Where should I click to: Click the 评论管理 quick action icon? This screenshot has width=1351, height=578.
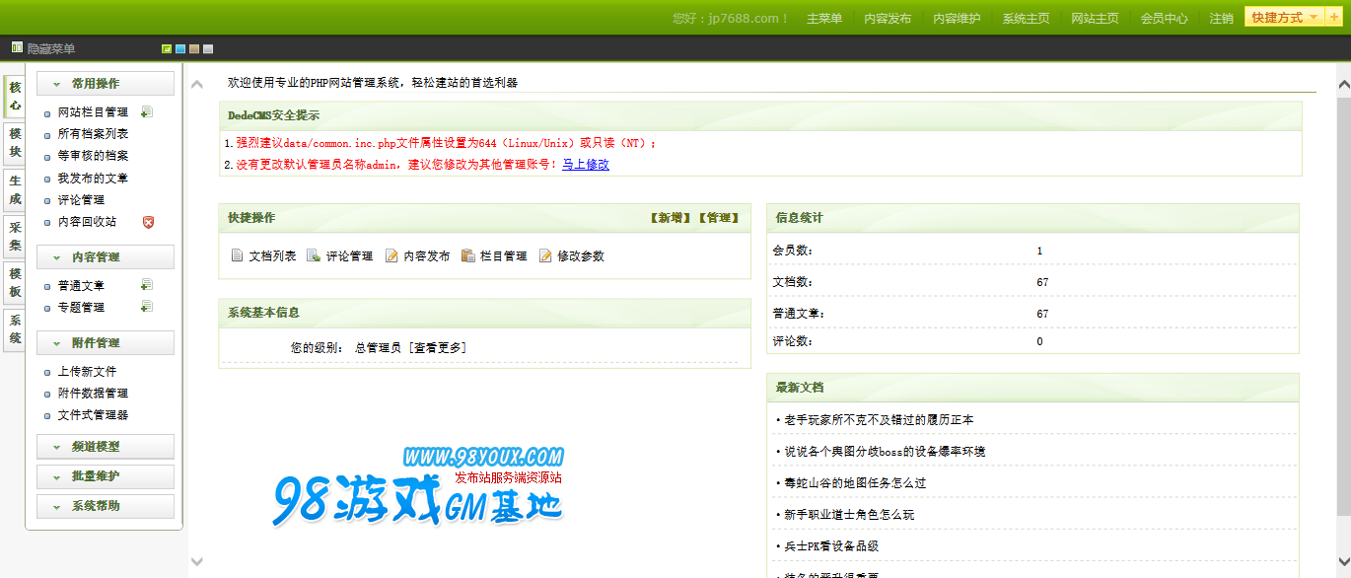point(314,256)
